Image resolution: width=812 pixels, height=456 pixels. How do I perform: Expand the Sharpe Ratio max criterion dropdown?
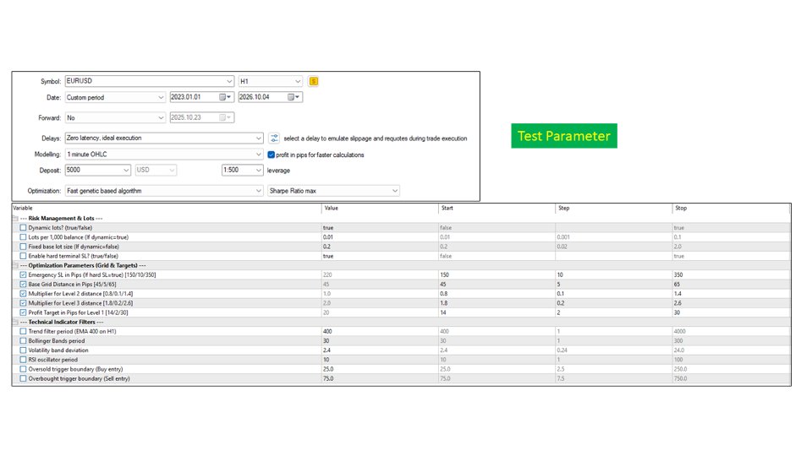pos(333,191)
